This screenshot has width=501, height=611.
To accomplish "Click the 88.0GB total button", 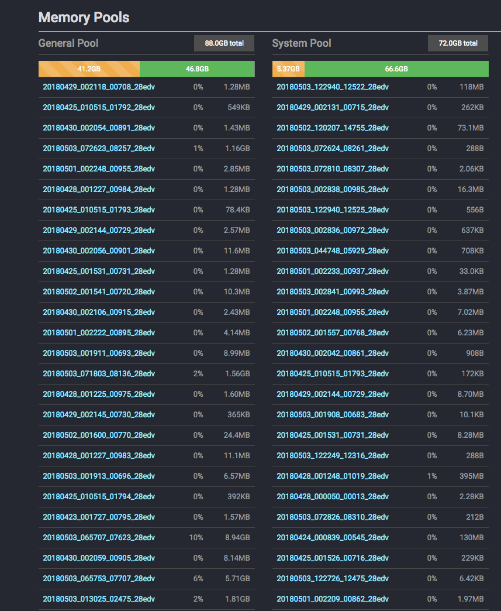I will point(224,43).
